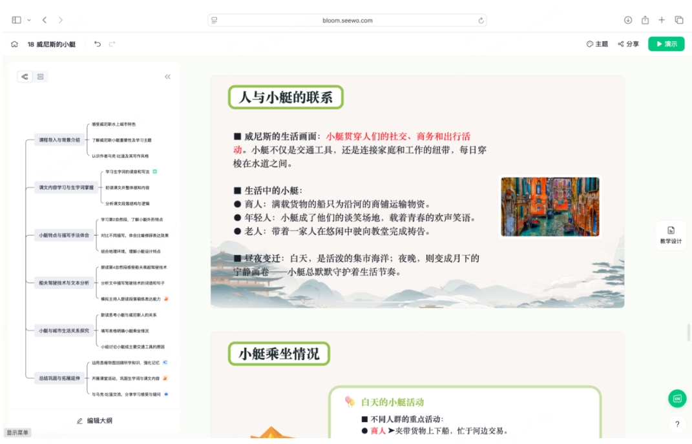The width and height of the screenshot is (692, 444).
Task: Open help via the question mark
Action: pos(676,424)
